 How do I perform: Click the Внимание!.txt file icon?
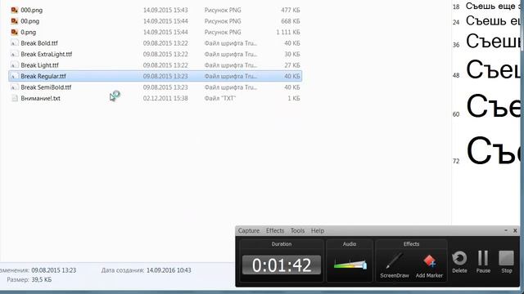coord(14,98)
